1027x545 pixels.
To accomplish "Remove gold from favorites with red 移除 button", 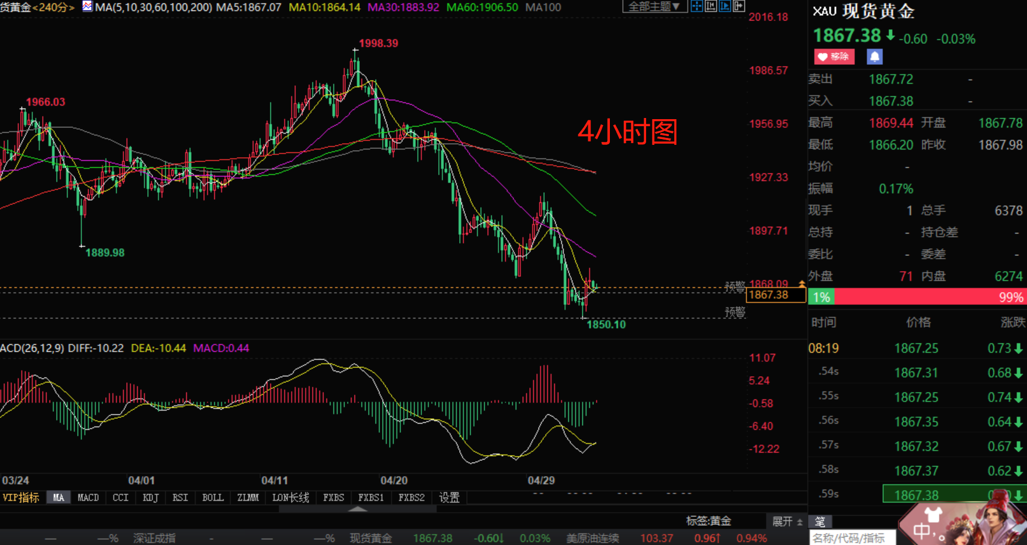I will [x=834, y=57].
